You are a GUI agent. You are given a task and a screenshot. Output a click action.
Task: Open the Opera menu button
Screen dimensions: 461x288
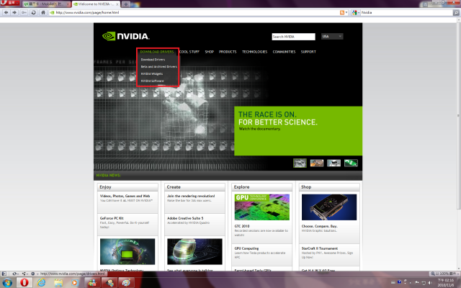(x=9, y=3)
